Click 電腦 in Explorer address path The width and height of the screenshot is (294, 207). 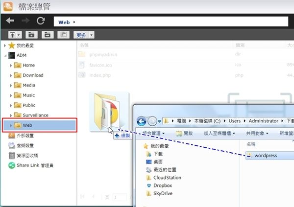(181, 121)
